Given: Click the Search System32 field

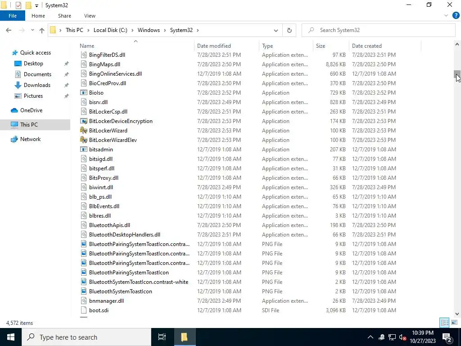Looking at the screenshot, I should [x=378, y=30].
